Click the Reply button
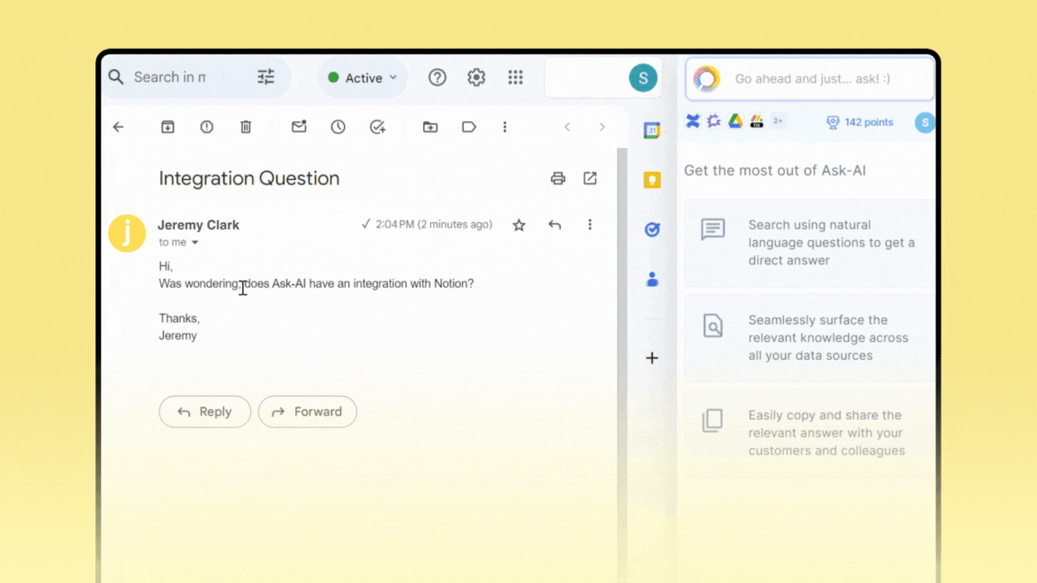The image size is (1037, 583). (205, 412)
